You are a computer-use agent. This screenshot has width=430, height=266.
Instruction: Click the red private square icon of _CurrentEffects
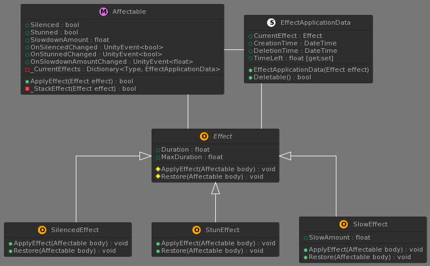(x=27, y=70)
